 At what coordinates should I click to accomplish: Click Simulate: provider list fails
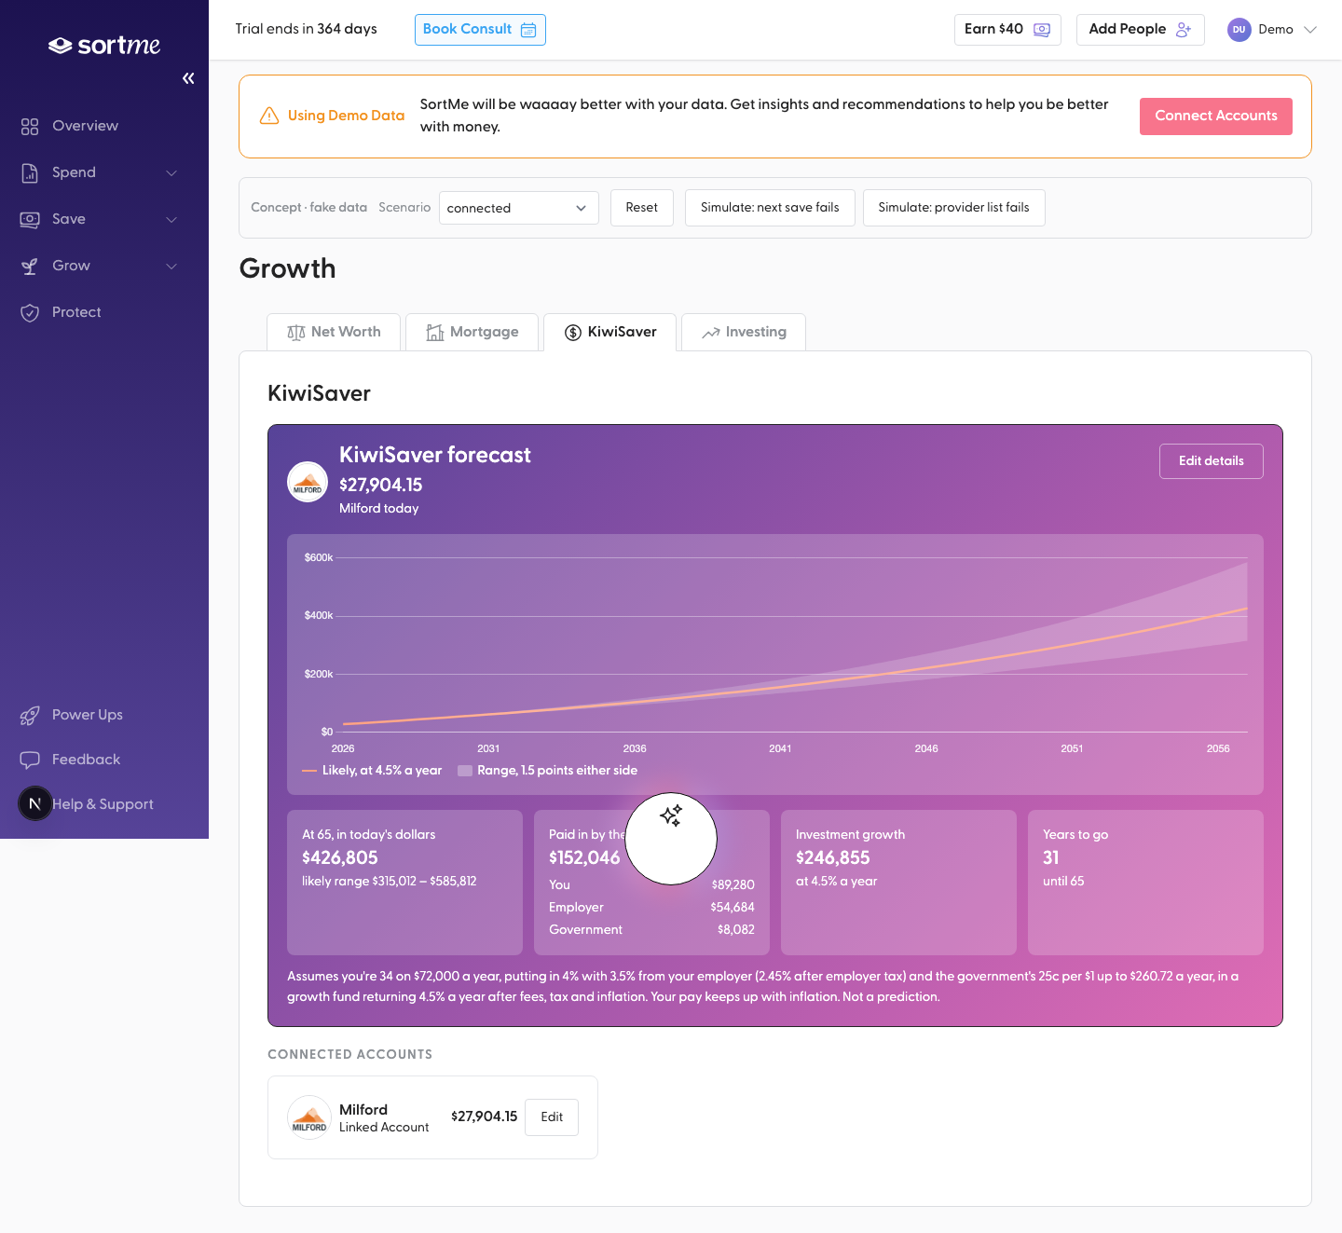tap(954, 208)
